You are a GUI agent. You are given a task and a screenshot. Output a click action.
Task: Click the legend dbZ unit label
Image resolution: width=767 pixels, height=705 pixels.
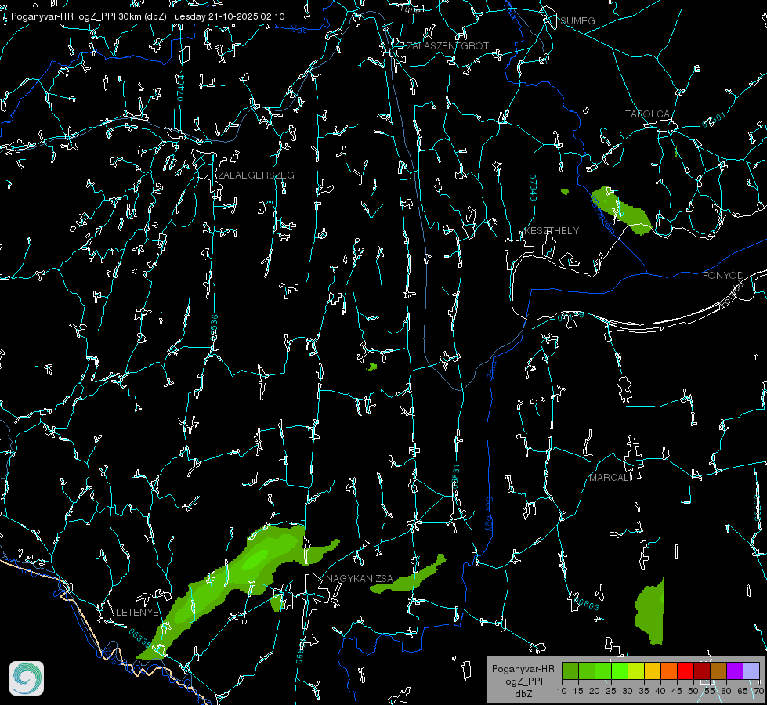coord(523,694)
